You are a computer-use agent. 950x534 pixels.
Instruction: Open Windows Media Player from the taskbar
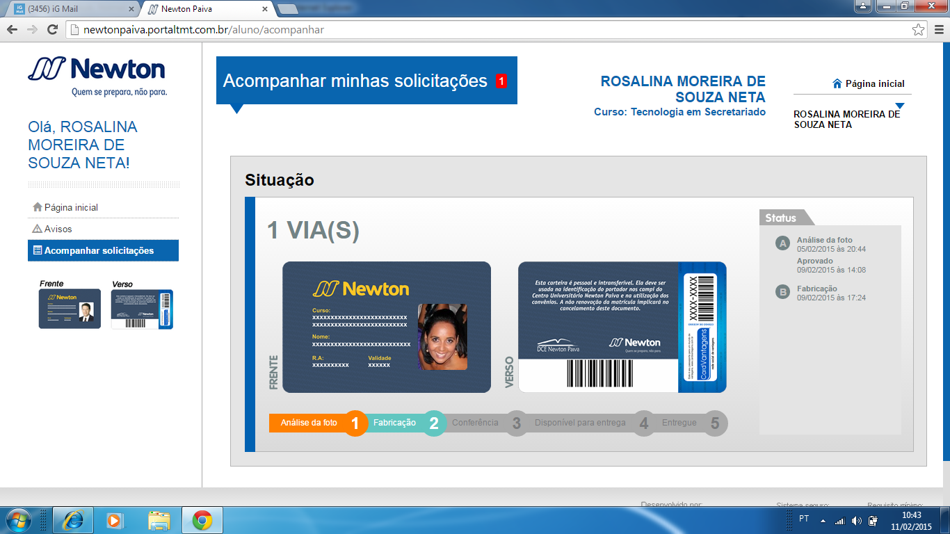pyautogui.click(x=114, y=519)
